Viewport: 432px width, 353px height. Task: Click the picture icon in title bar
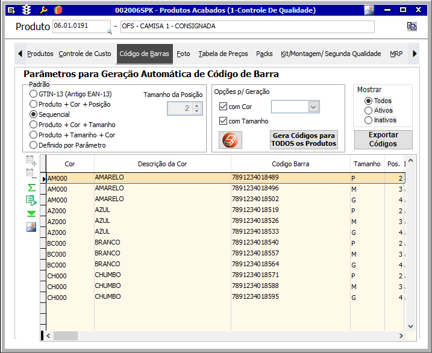[369, 10]
